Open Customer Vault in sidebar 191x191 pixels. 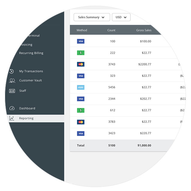31,80
